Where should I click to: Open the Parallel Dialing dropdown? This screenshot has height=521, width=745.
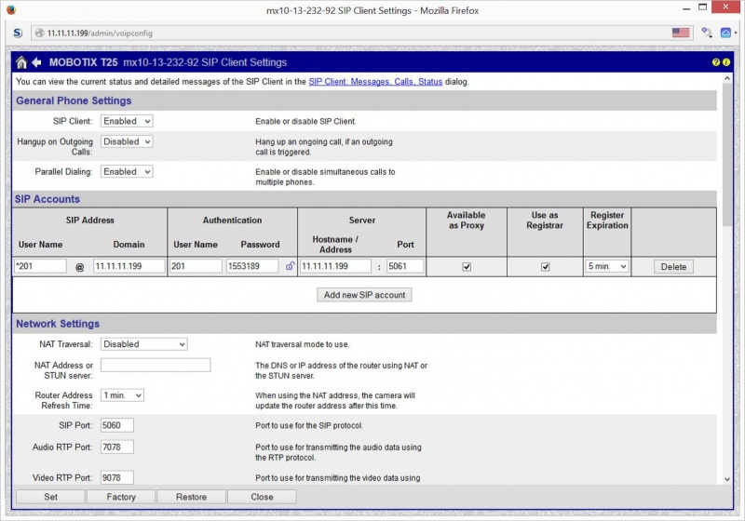click(x=127, y=172)
